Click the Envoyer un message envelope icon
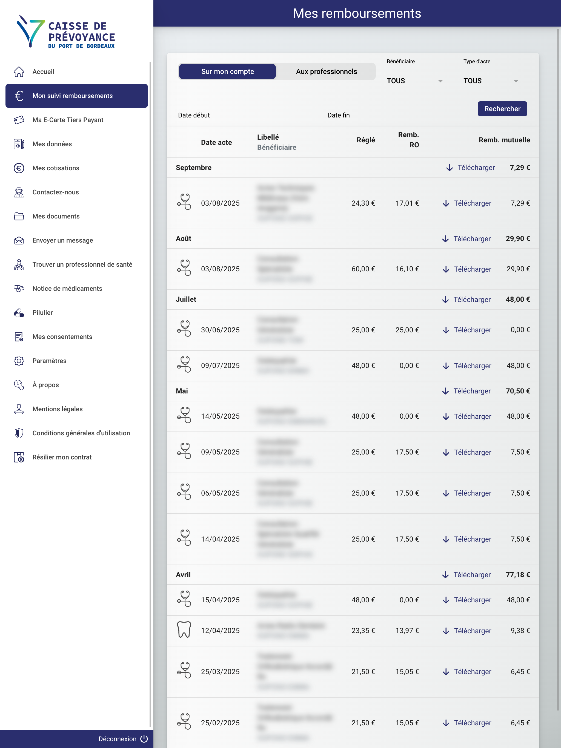 point(19,240)
